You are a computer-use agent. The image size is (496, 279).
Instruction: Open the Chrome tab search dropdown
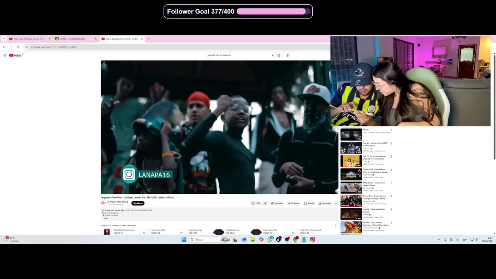pos(4,39)
